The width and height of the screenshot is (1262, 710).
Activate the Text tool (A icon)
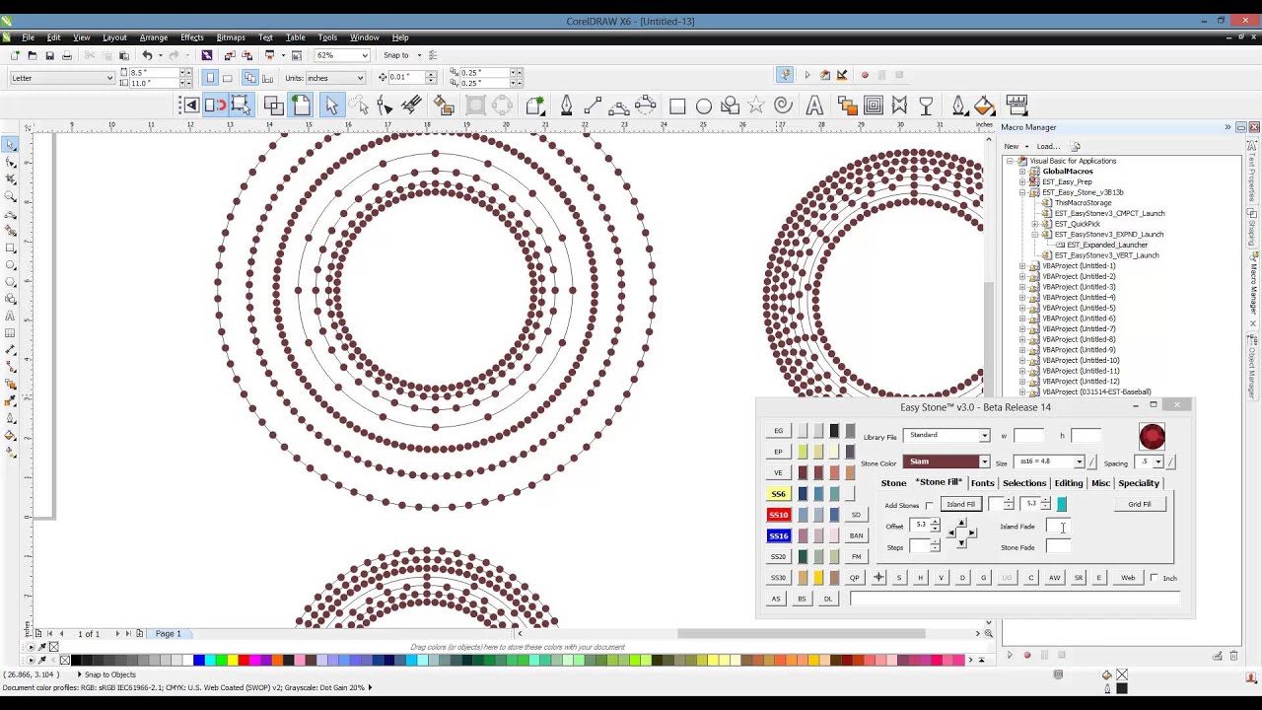(x=814, y=106)
